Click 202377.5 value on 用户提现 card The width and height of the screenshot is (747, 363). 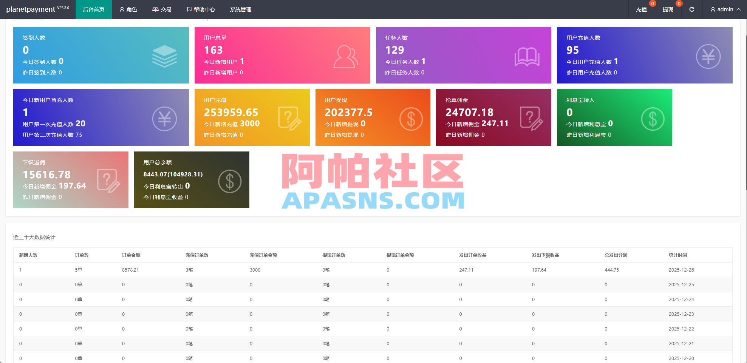(x=348, y=113)
